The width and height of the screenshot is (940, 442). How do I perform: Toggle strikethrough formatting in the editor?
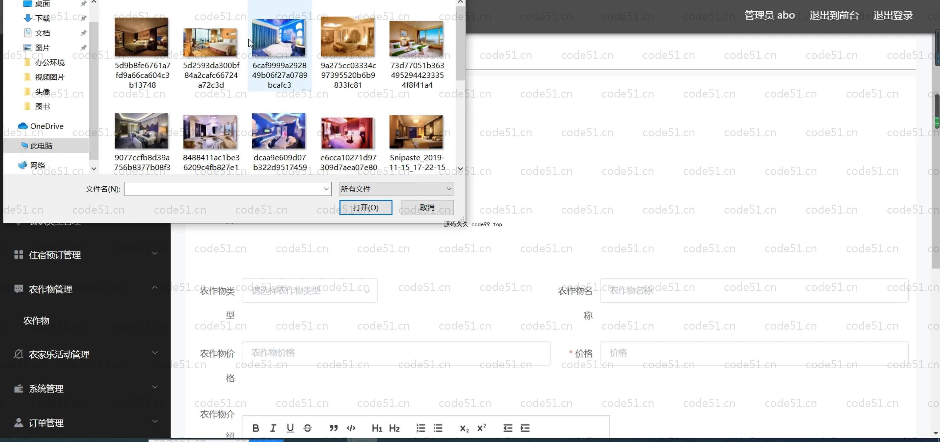pyautogui.click(x=308, y=428)
